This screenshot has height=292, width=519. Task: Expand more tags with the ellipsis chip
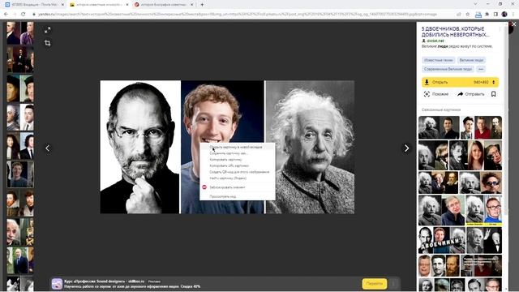[x=481, y=69]
